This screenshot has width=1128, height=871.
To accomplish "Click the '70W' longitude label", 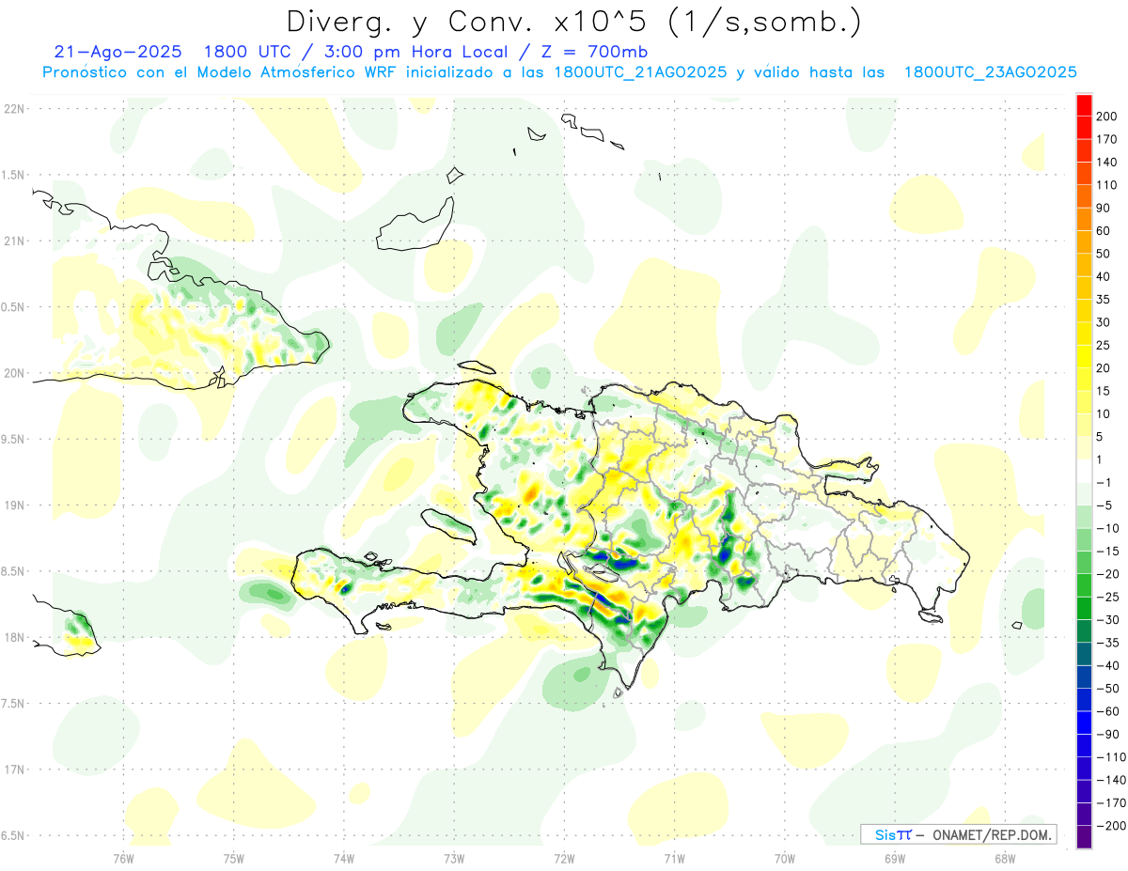I will click(785, 858).
